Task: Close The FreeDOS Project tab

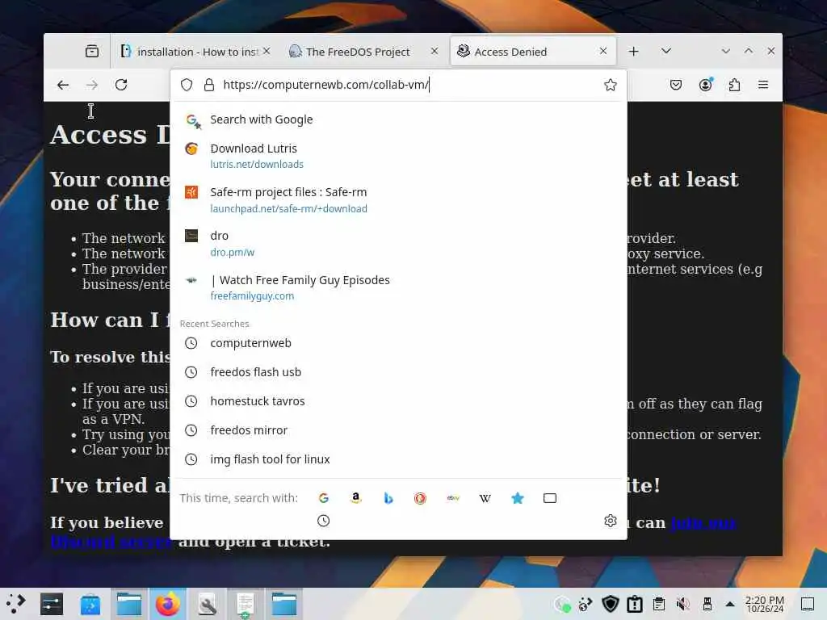Action: 434,51
